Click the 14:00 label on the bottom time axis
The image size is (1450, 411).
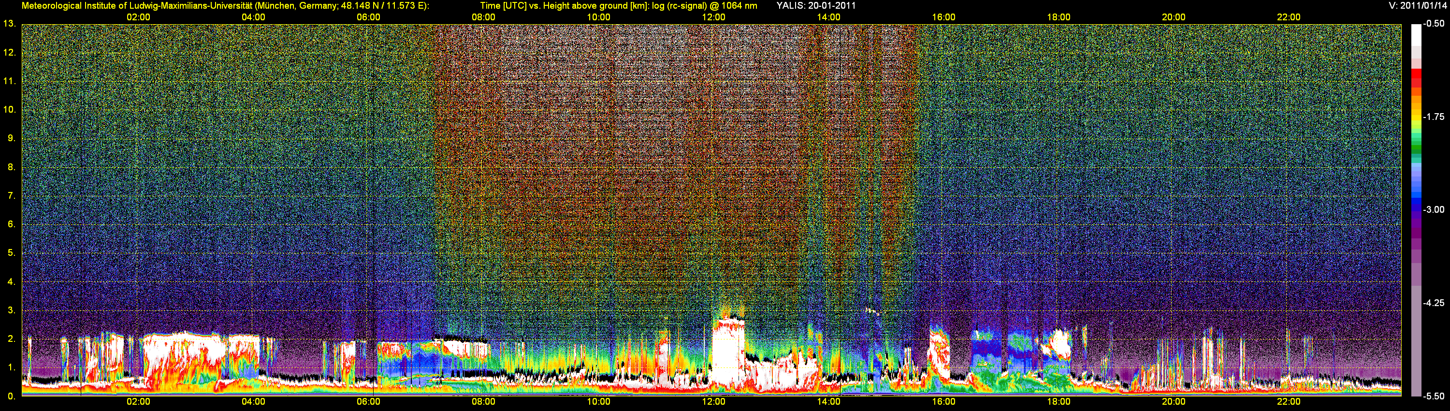[x=828, y=402]
